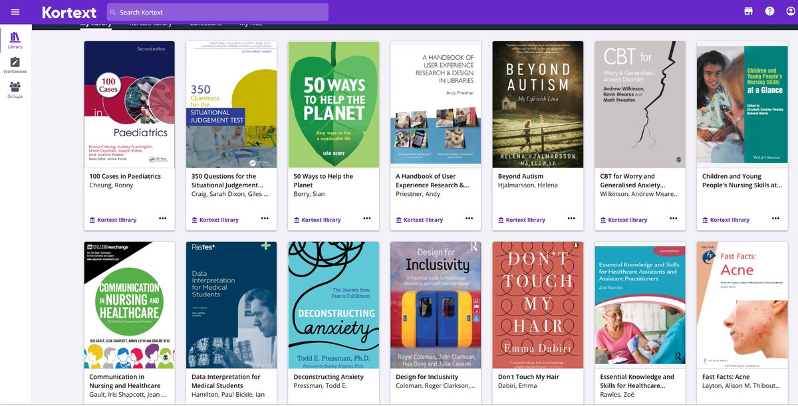
Task: Click the author text 'Rawles, Zoë'
Action: click(618, 394)
